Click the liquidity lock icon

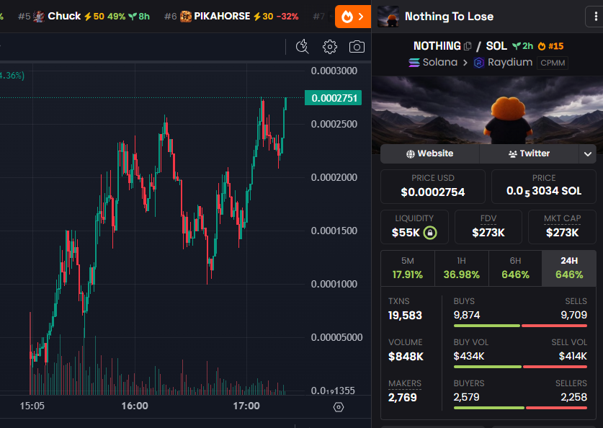coord(430,233)
